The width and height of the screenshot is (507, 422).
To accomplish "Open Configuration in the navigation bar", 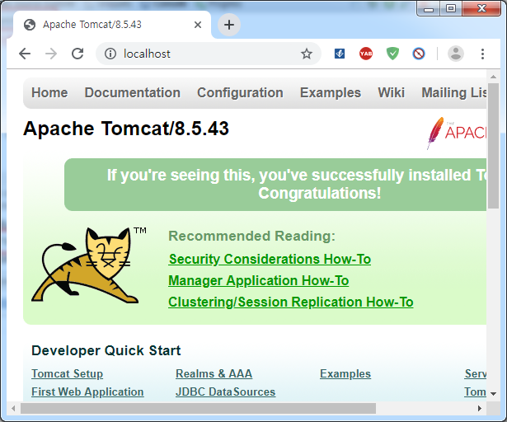I will (x=240, y=93).
